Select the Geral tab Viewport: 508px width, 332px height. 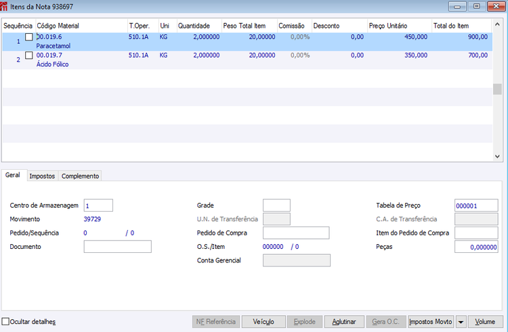[13, 175]
